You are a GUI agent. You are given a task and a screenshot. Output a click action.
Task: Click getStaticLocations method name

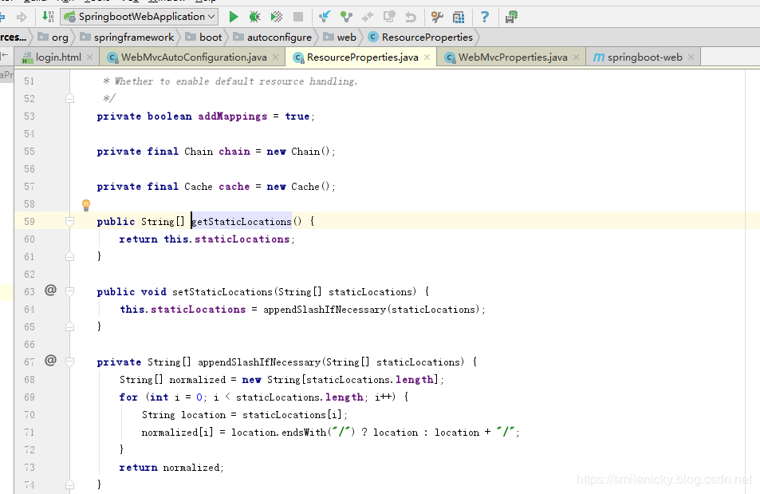(x=242, y=222)
